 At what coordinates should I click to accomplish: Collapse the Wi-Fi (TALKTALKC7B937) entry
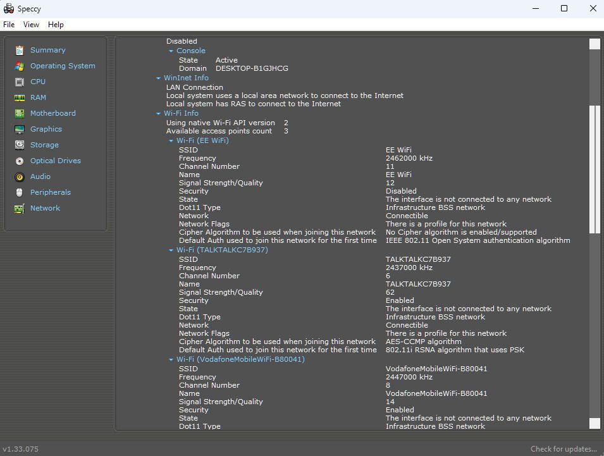(171, 250)
